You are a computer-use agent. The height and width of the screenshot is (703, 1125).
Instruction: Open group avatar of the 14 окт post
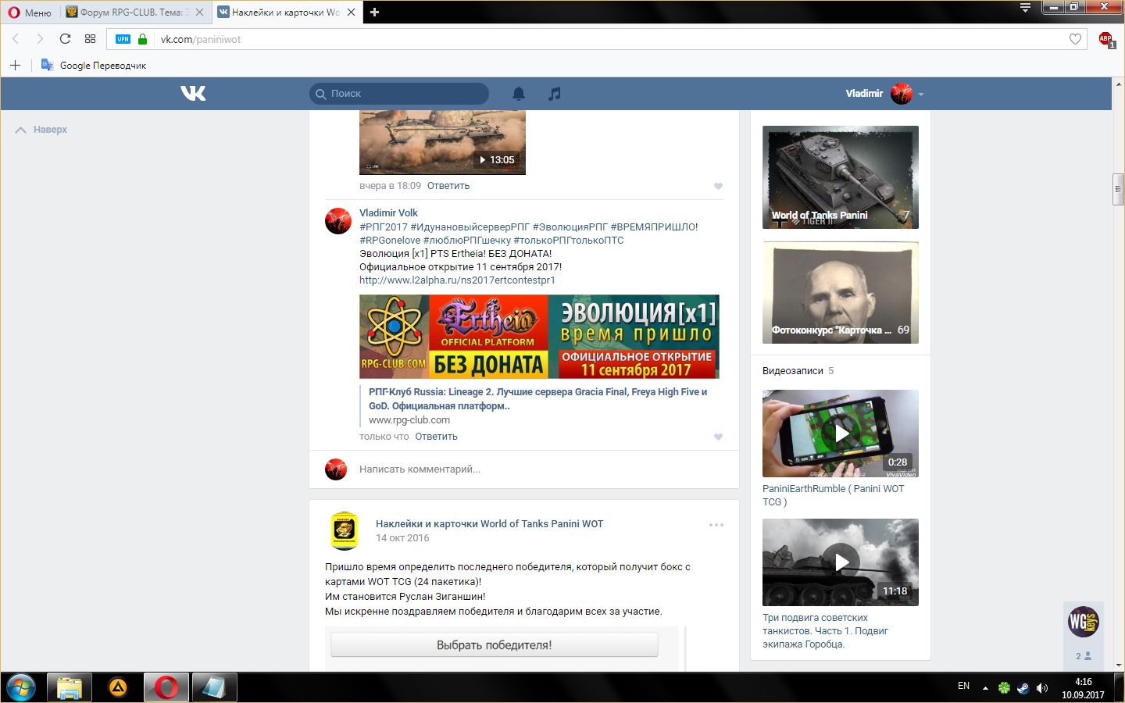coord(345,531)
